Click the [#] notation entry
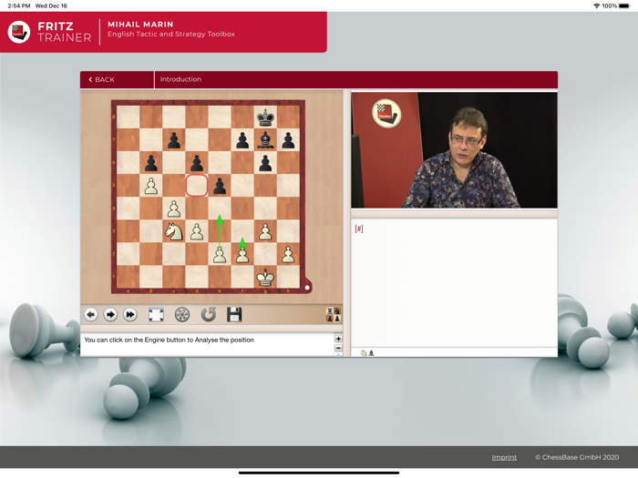 (359, 229)
